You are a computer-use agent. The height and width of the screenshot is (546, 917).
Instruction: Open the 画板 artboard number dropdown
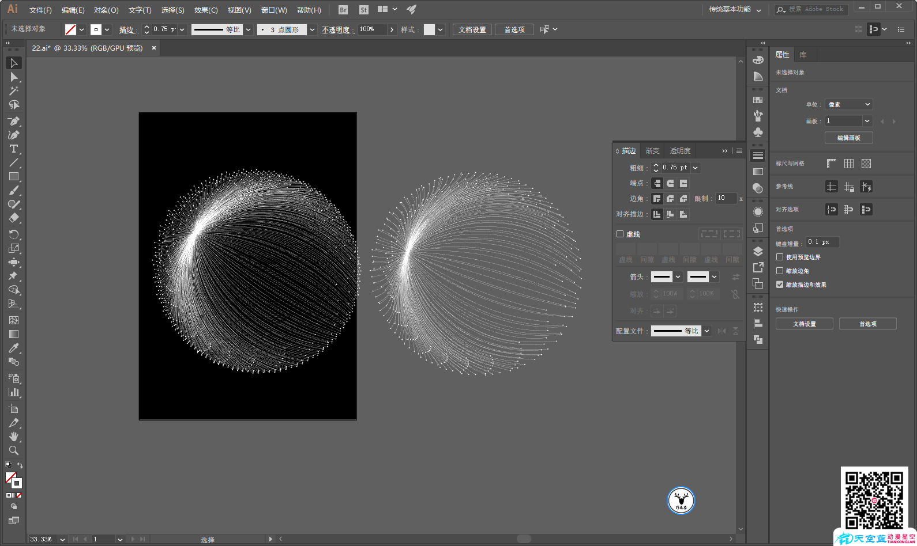coord(867,121)
